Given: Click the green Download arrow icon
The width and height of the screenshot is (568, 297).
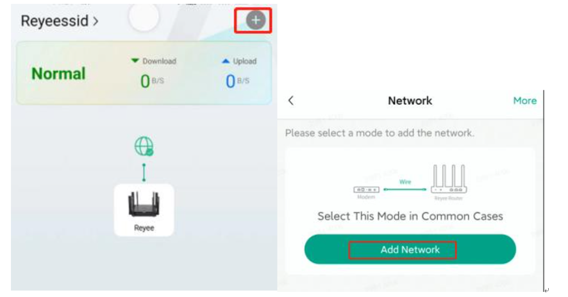Looking at the screenshot, I should pos(135,61).
